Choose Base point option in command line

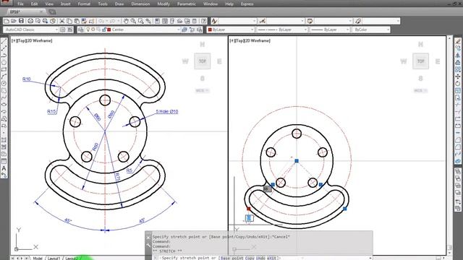pos(231,258)
